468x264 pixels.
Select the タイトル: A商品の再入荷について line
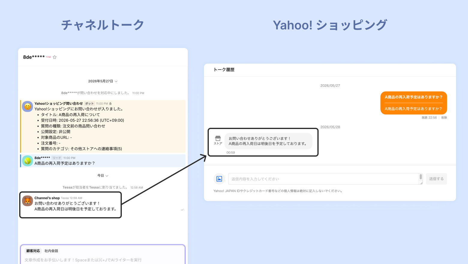(x=70, y=115)
